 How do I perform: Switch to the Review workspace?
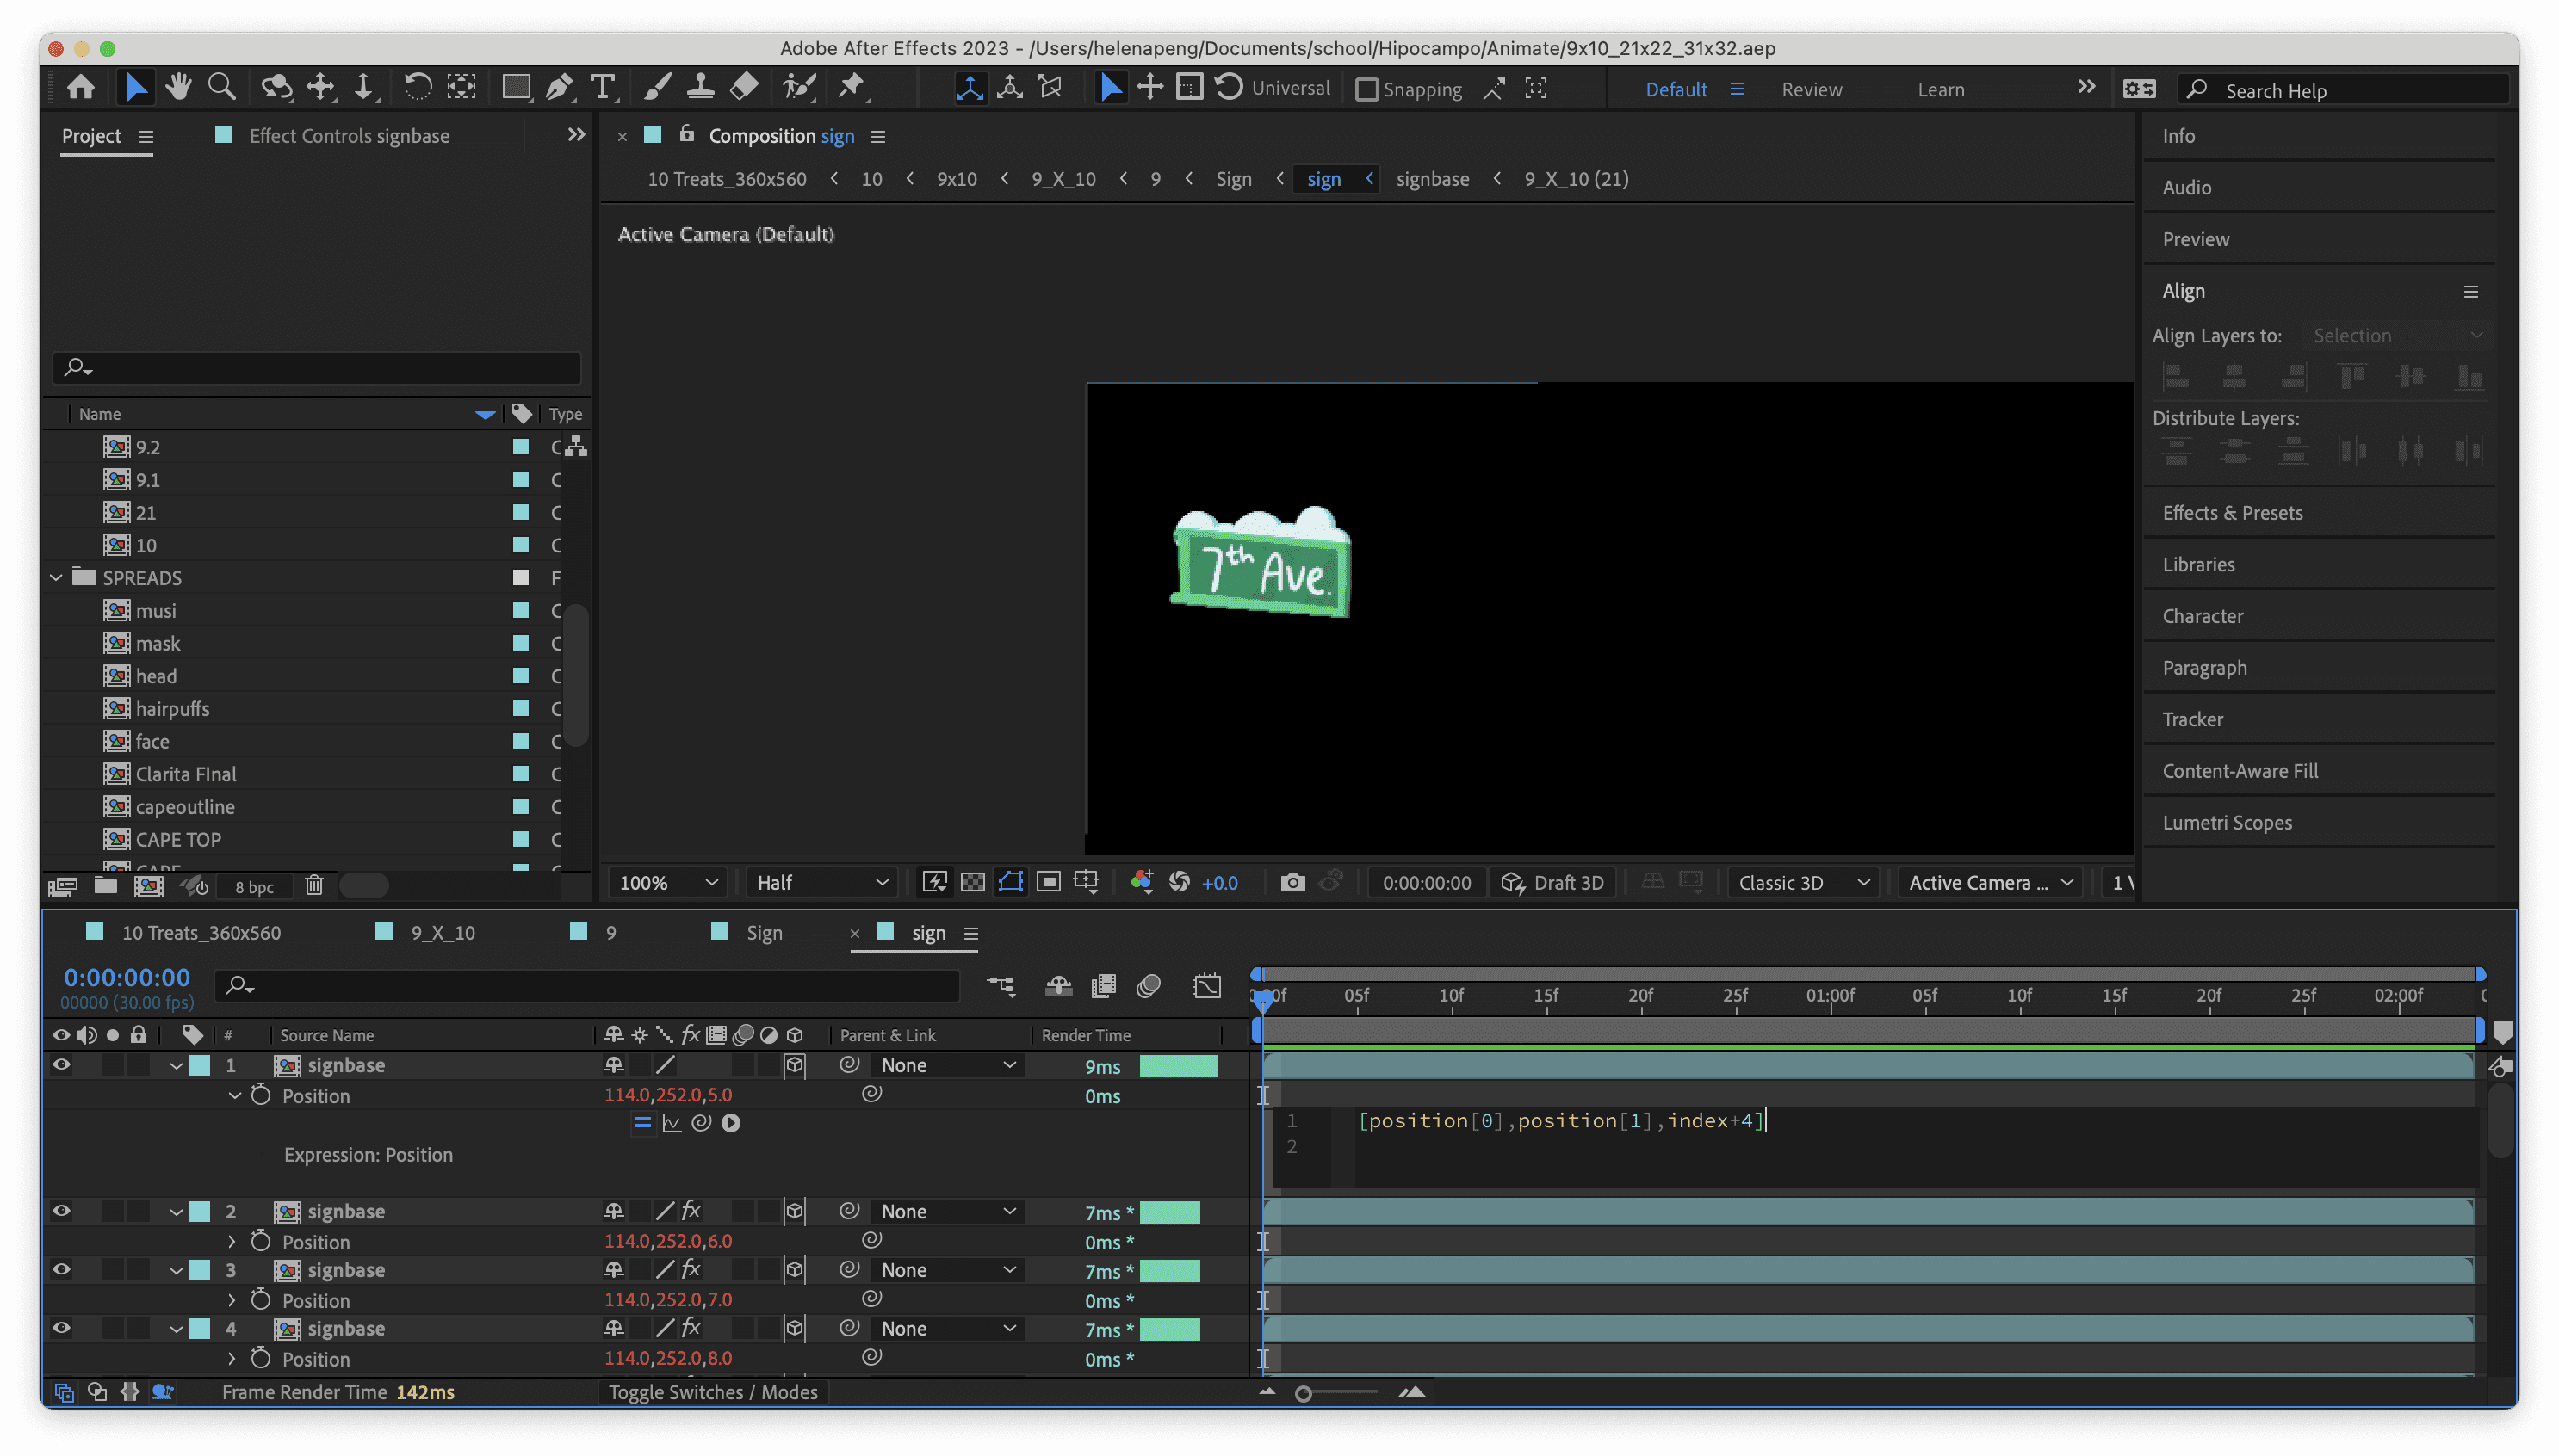pyautogui.click(x=1811, y=89)
